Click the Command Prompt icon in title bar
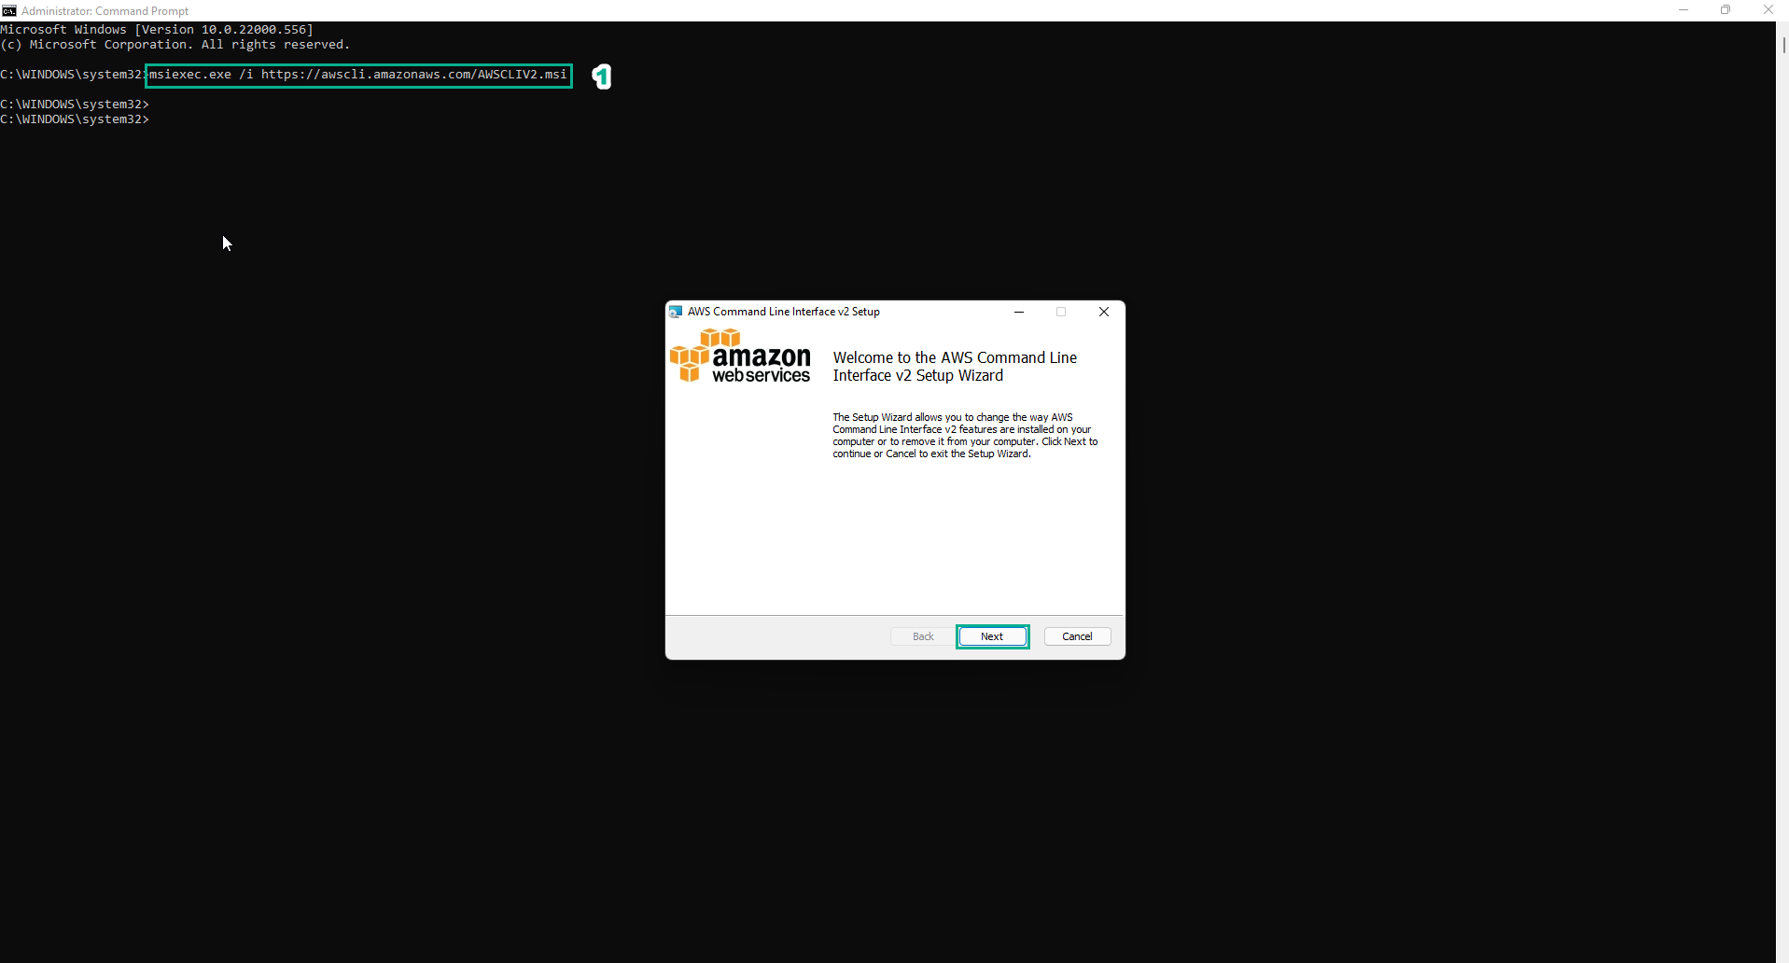 pyautogui.click(x=9, y=10)
